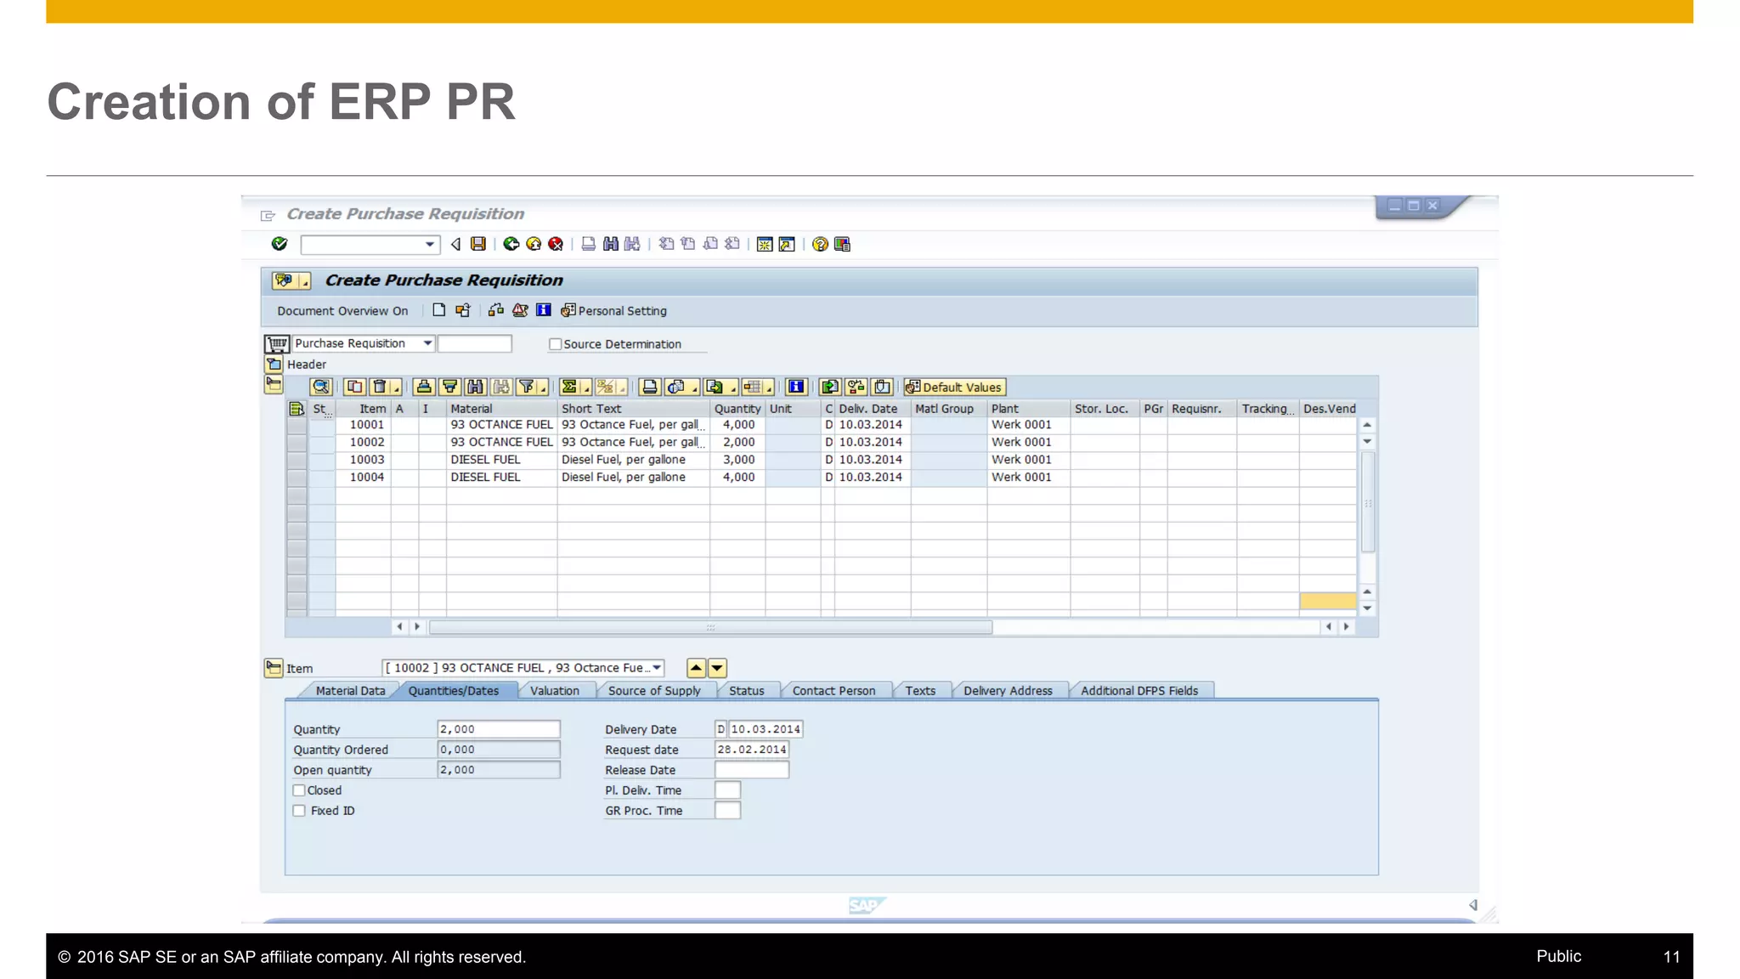Screen dimensions: 1740x979
Task: Click the Export icon in item toolbar
Action: 715,387
